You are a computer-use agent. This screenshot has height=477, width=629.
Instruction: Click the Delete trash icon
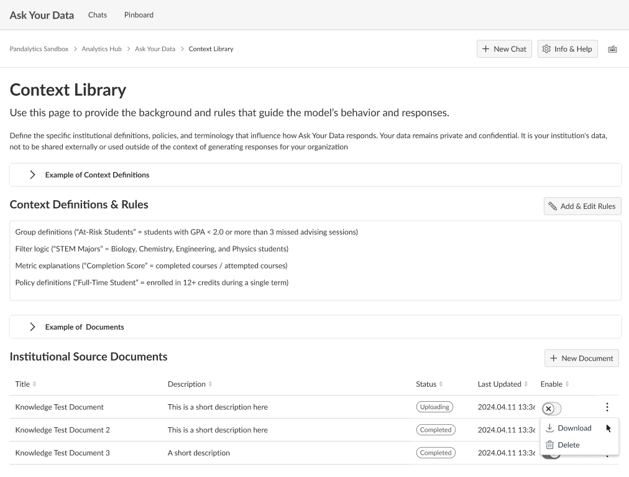(549, 445)
